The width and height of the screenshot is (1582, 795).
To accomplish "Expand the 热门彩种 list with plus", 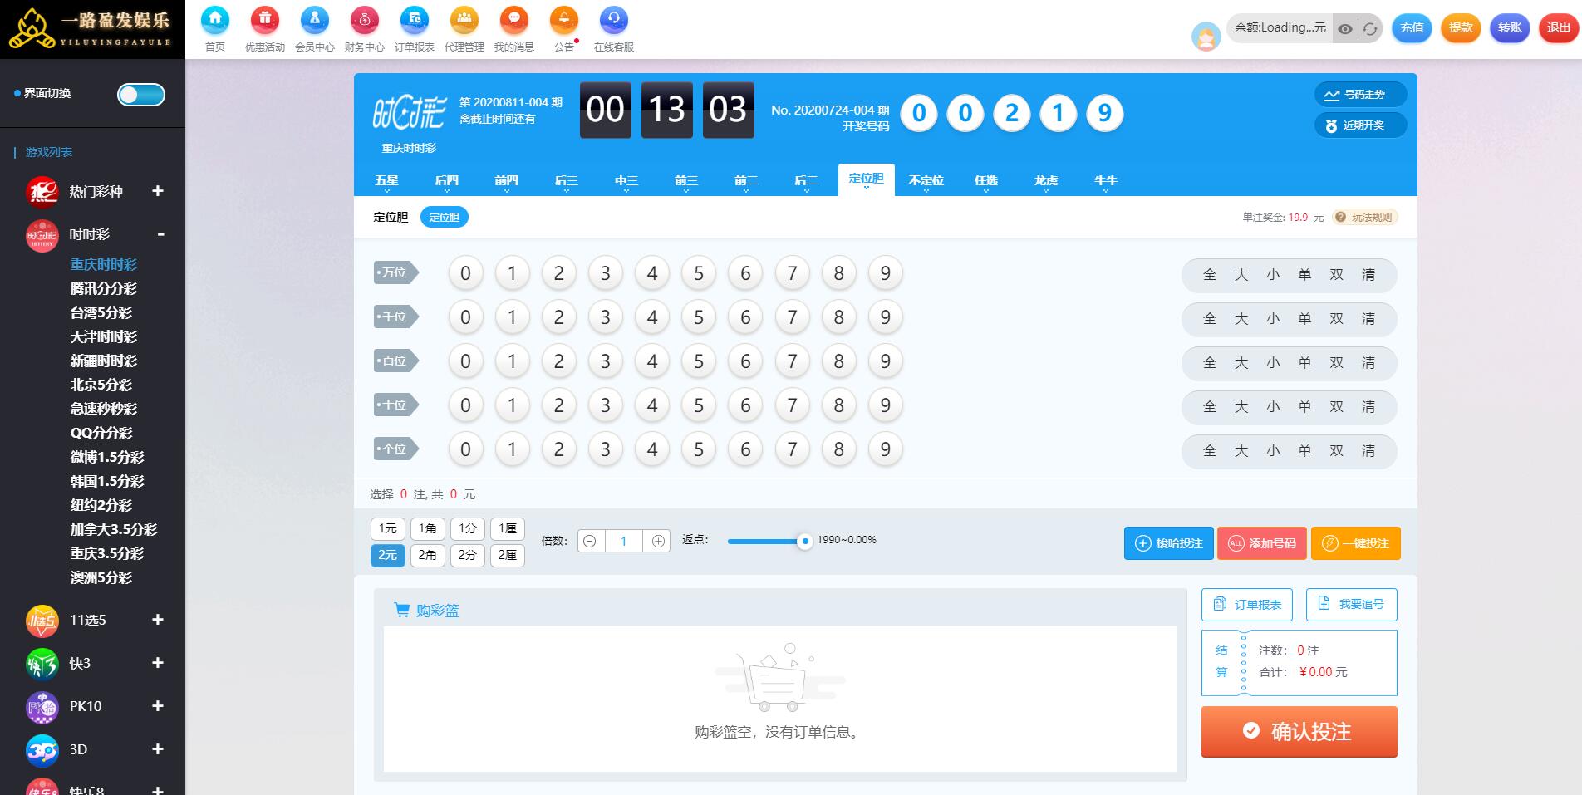I will point(158,191).
